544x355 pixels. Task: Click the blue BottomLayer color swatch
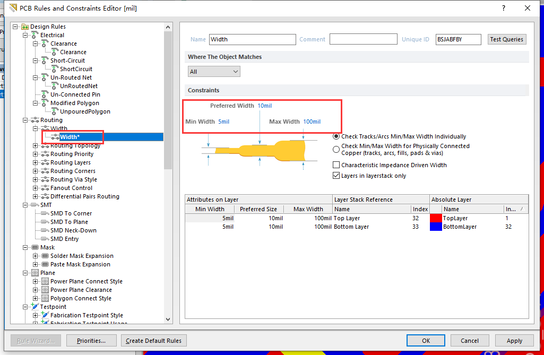(436, 227)
